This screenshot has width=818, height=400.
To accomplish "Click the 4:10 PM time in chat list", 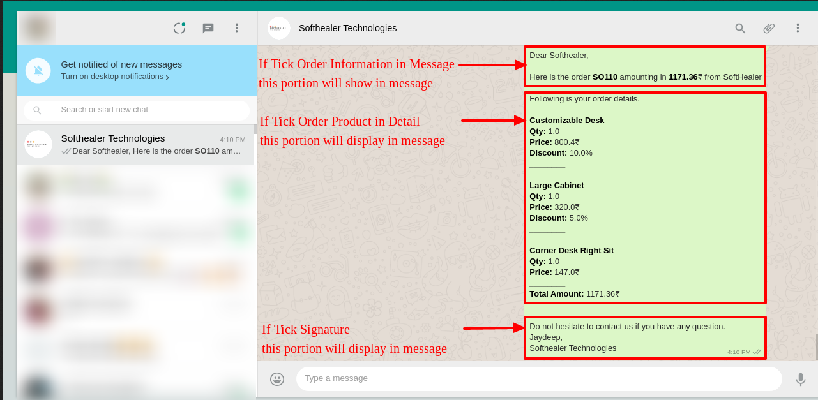I will pyautogui.click(x=232, y=140).
